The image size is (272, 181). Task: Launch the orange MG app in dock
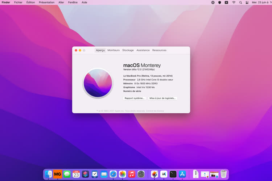point(57,174)
